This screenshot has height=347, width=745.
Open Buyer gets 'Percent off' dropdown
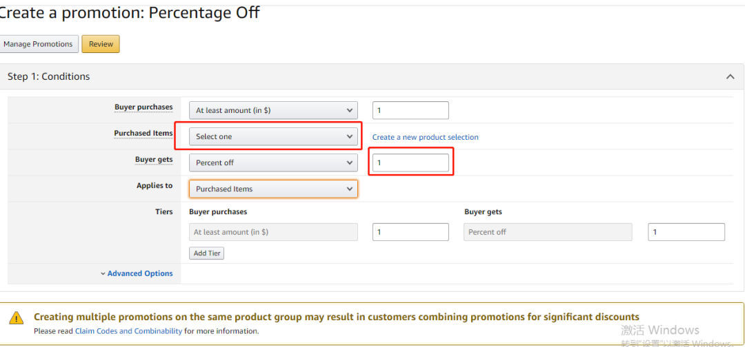click(x=273, y=162)
